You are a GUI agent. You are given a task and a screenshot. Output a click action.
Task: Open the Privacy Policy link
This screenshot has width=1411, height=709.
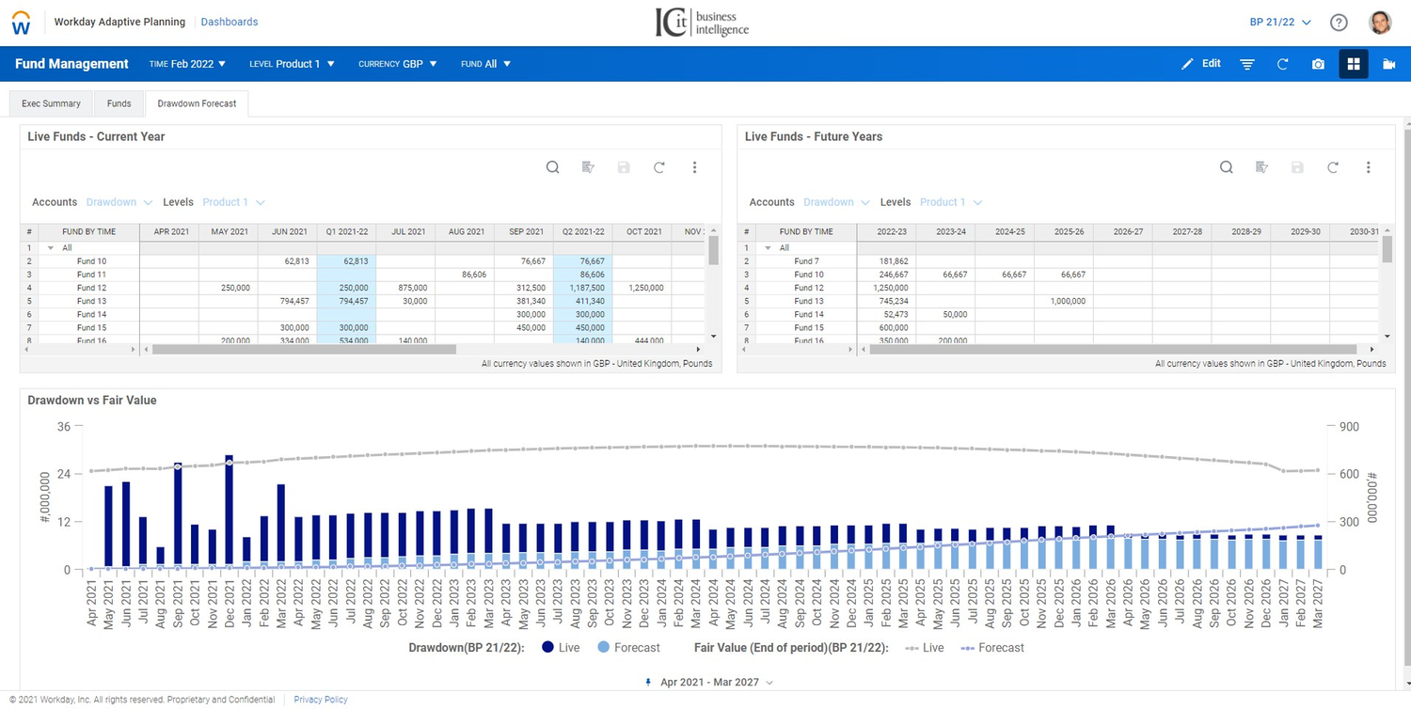click(320, 699)
